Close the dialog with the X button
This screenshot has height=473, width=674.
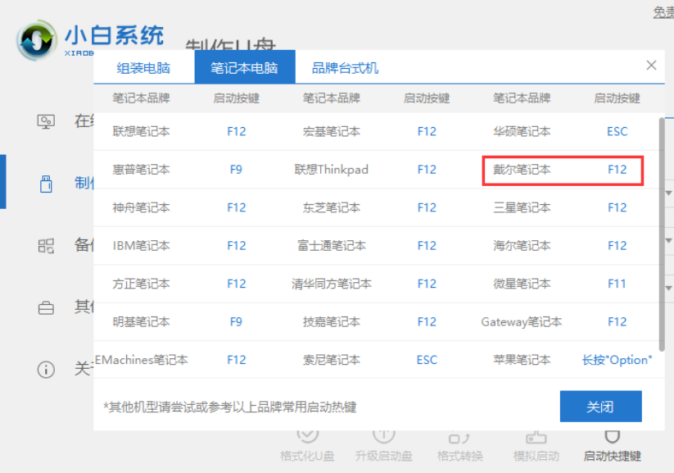651,66
